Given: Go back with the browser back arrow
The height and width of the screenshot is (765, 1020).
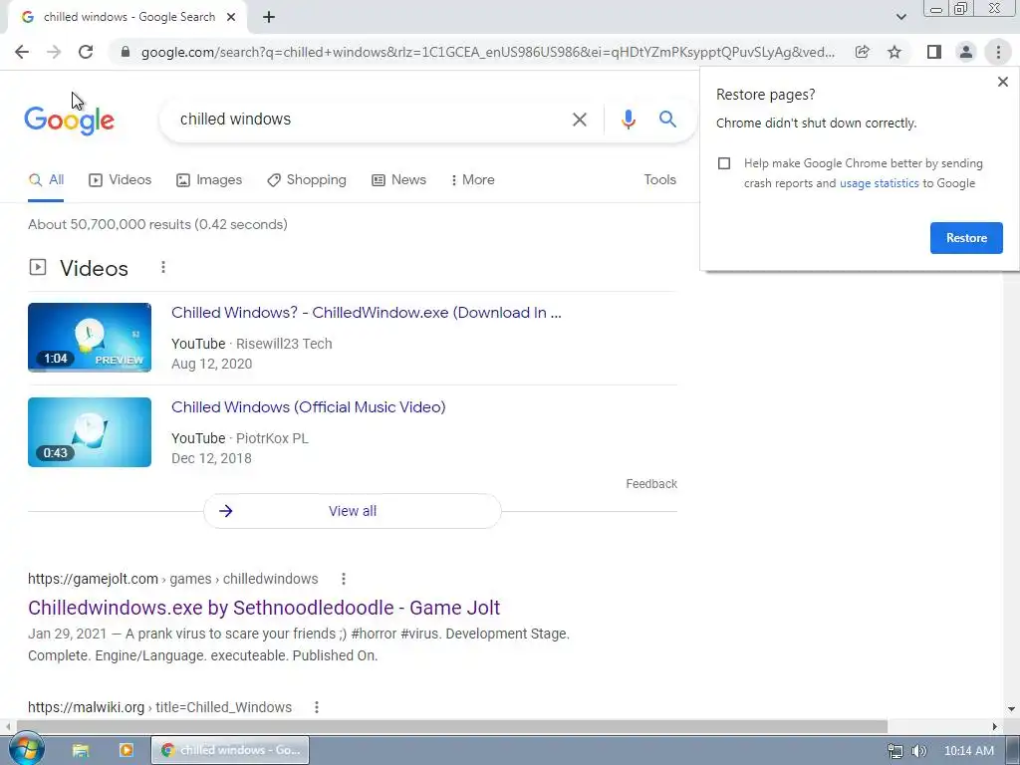Looking at the screenshot, I should (x=22, y=52).
